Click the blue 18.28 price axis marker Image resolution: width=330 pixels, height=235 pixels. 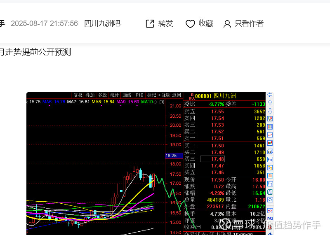click(174, 156)
